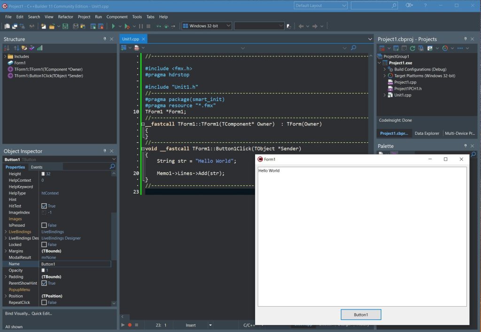The height and width of the screenshot is (332, 481).
Task: Run without debugging from the main toolbar
Action: point(127,26)
